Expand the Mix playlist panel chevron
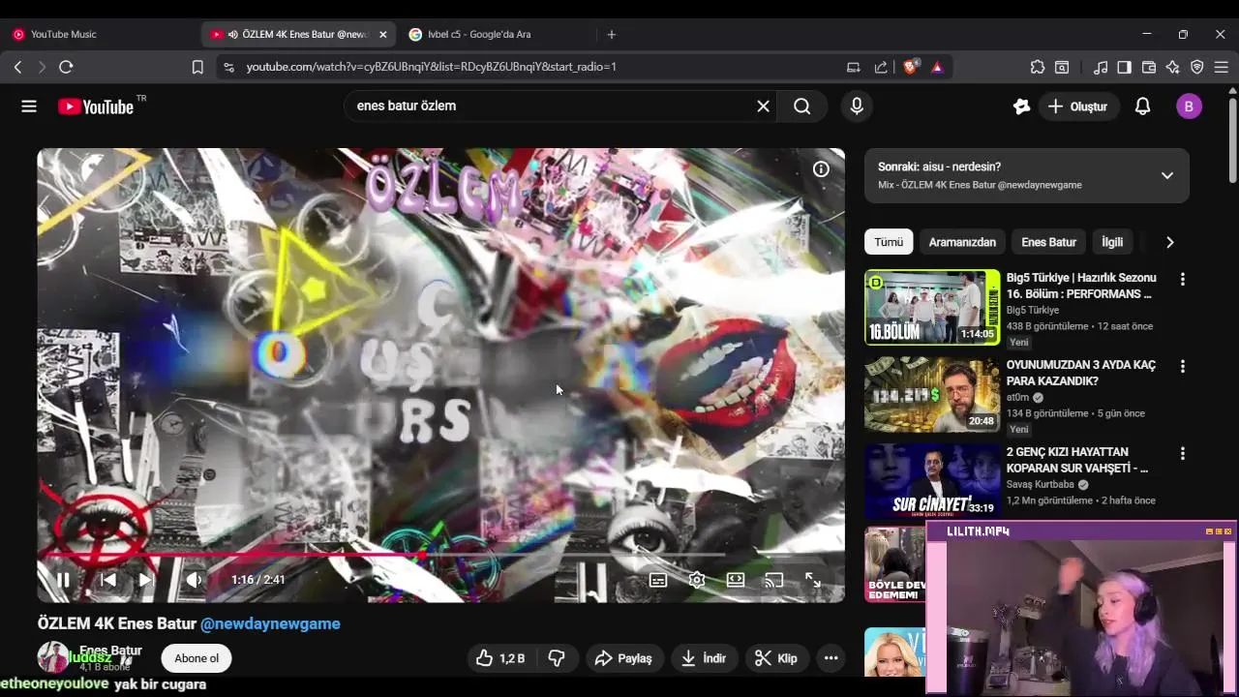Image resolution: width=1239 pixels, height=697 pixels. 1167,175
